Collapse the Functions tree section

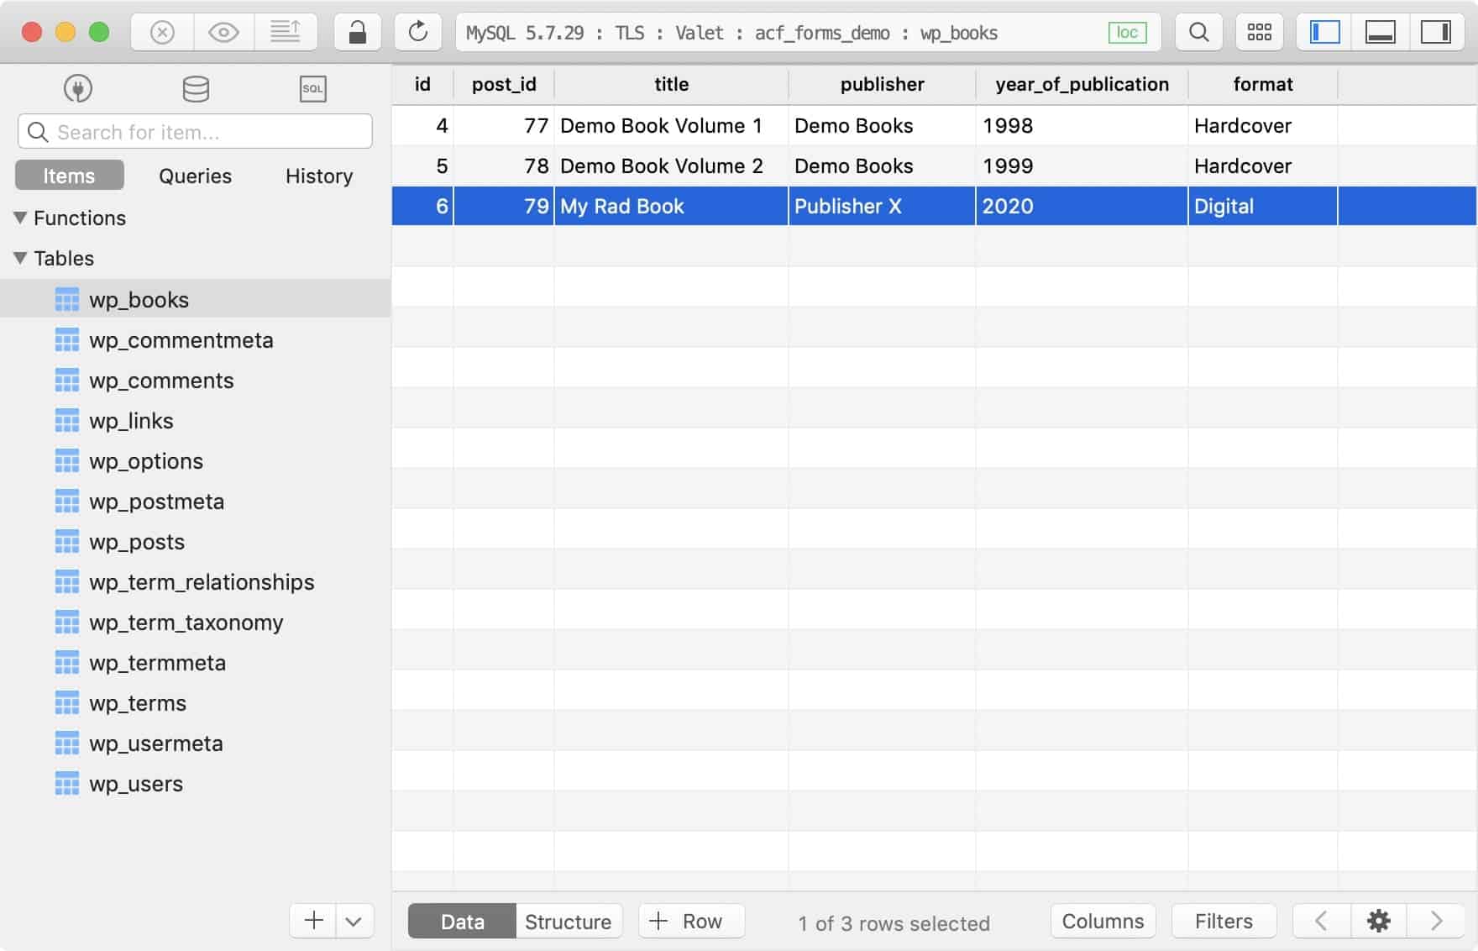tap(21, 218)
